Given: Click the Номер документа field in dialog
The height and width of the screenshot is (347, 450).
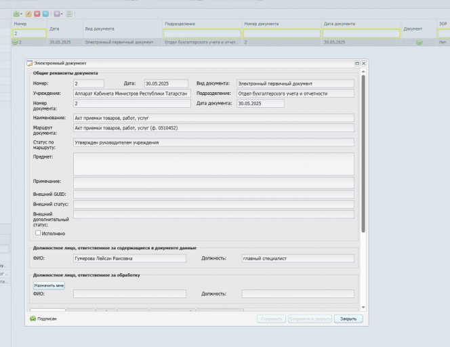Looking at the screenshot, I should tap(132, 104).
